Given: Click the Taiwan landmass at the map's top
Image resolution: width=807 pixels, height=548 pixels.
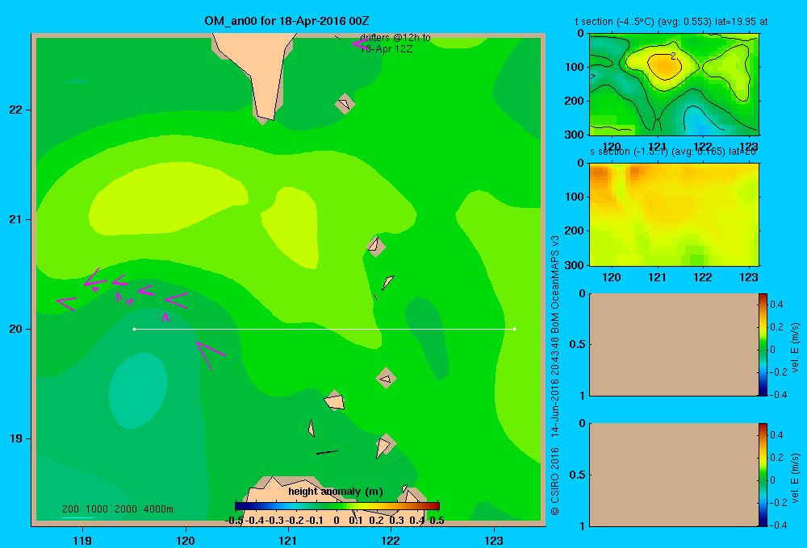Looking at the screenshot, I should point(260,67).
